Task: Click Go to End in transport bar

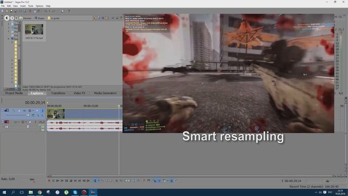Action: click(x=79, y=181)
